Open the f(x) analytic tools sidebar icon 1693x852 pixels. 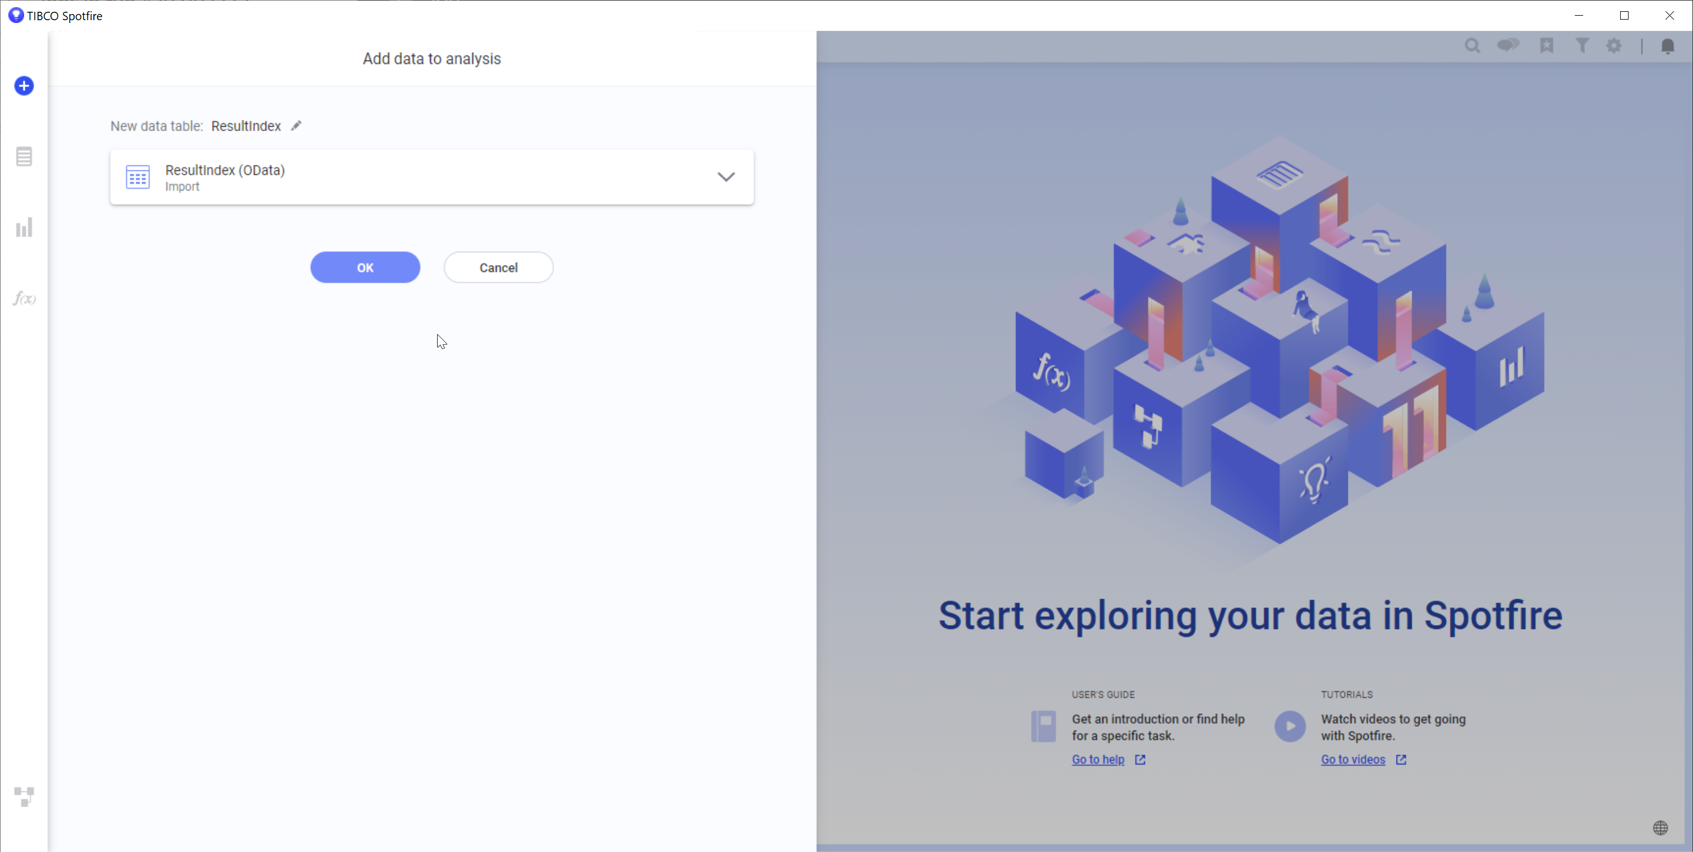24,299
